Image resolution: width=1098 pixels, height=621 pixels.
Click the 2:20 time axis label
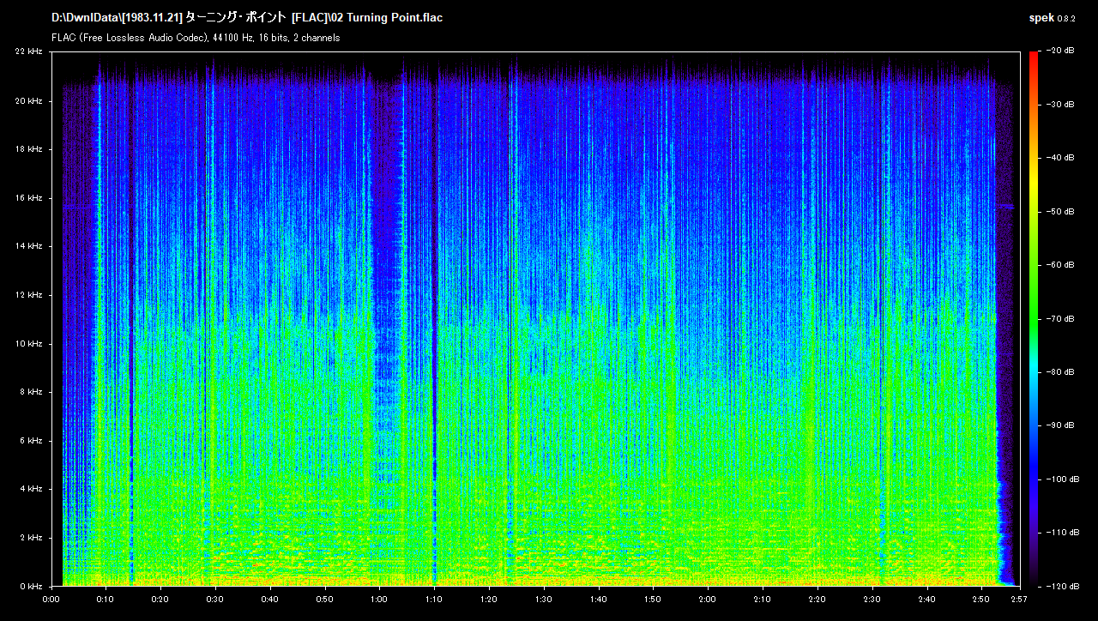[x=817, y=599]
